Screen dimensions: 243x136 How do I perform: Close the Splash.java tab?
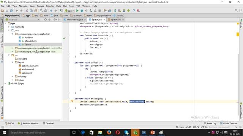(104, 20)
